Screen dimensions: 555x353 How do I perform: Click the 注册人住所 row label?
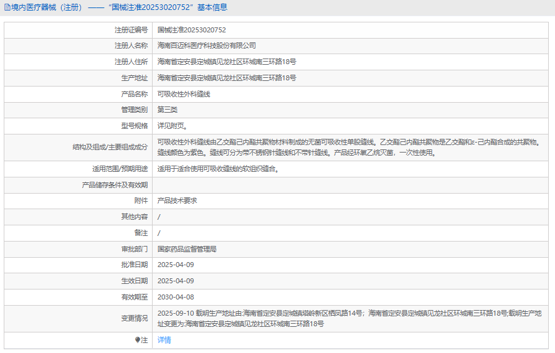131,62
